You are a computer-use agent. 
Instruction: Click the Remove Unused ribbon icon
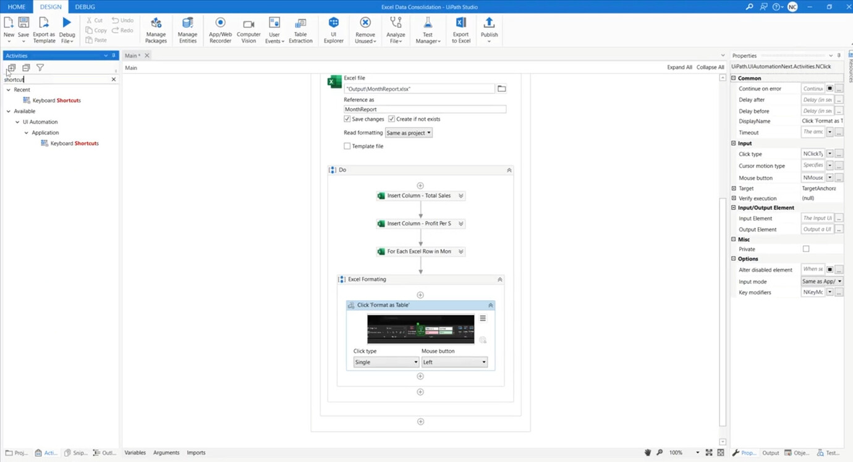(365, 28)
